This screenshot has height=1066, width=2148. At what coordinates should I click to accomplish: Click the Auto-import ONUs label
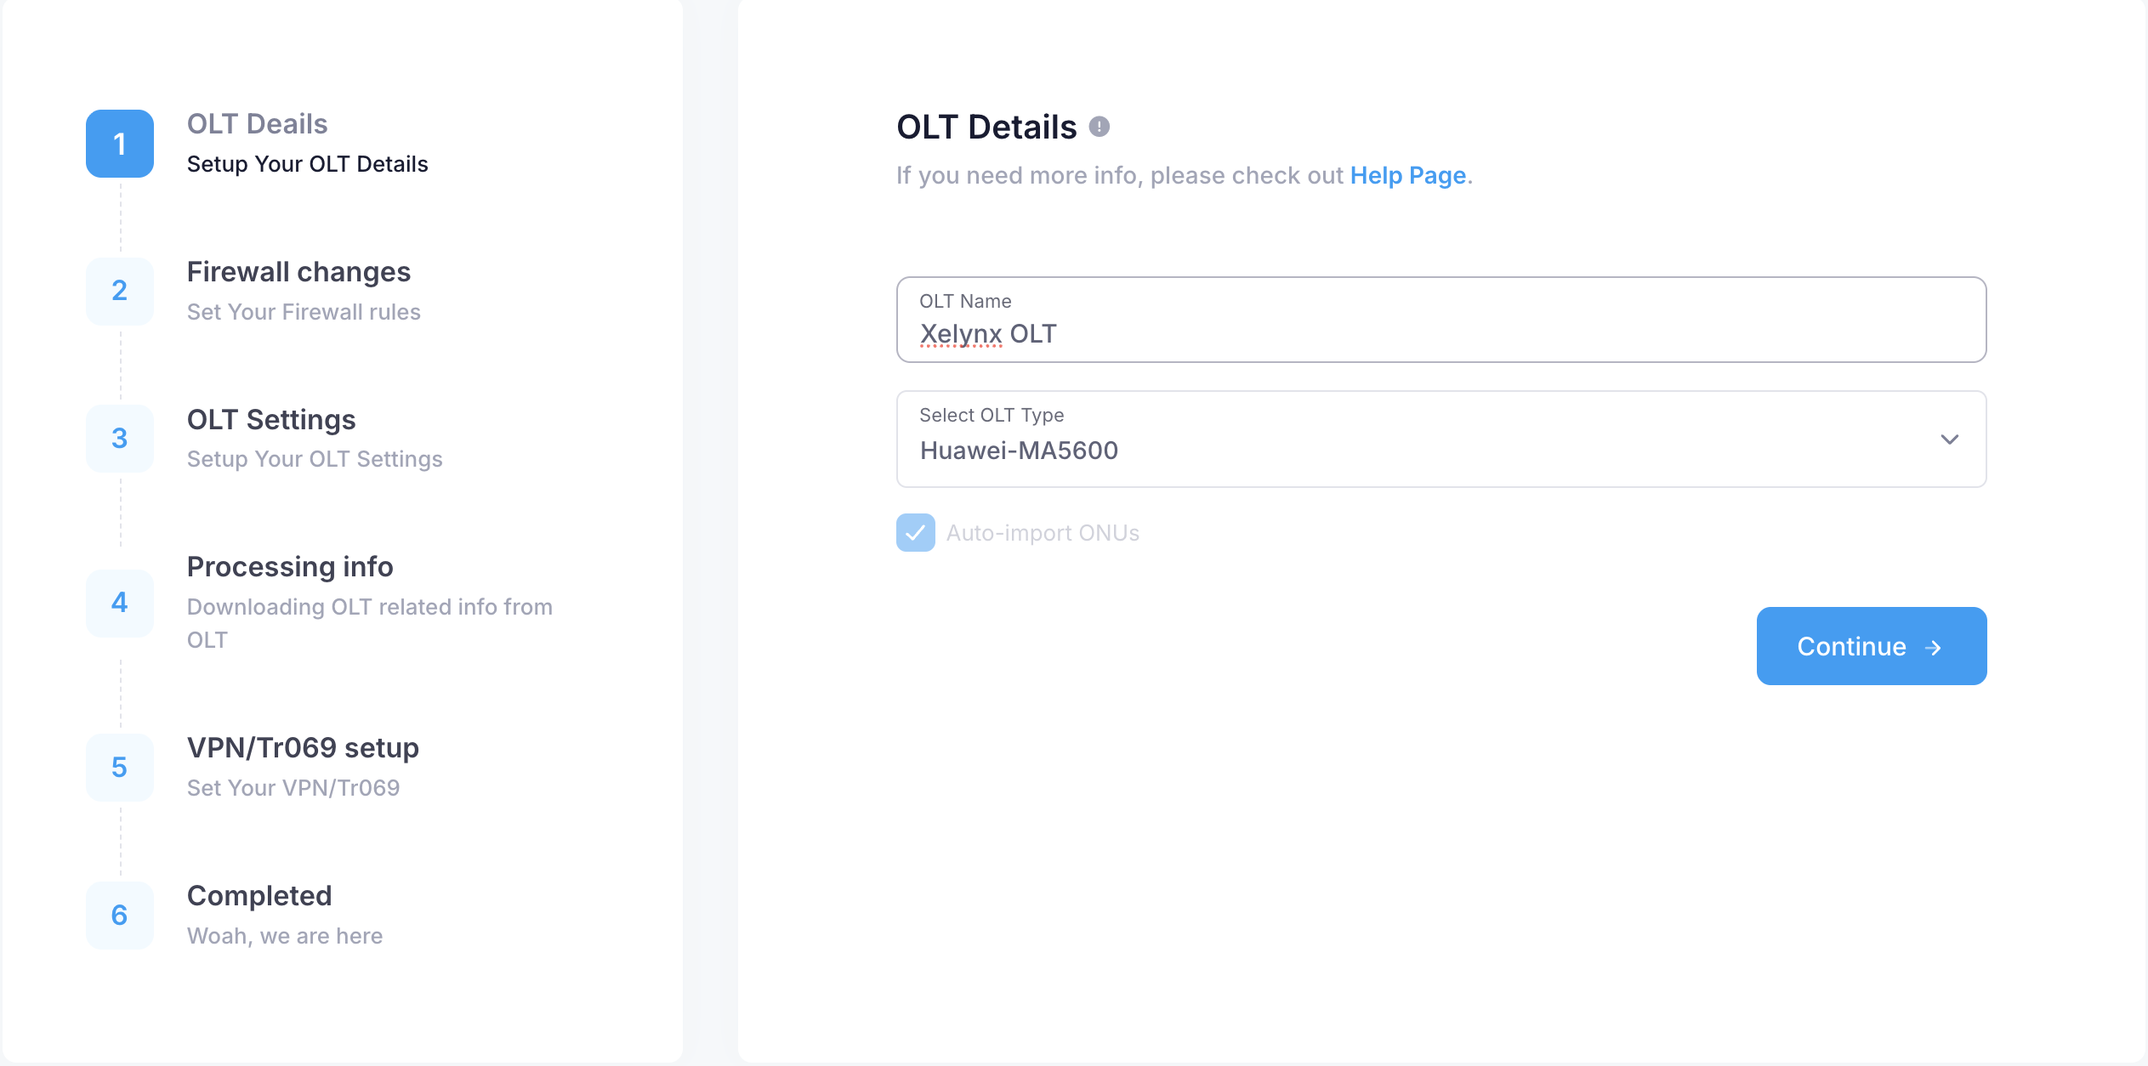[x=1043, y=533]
